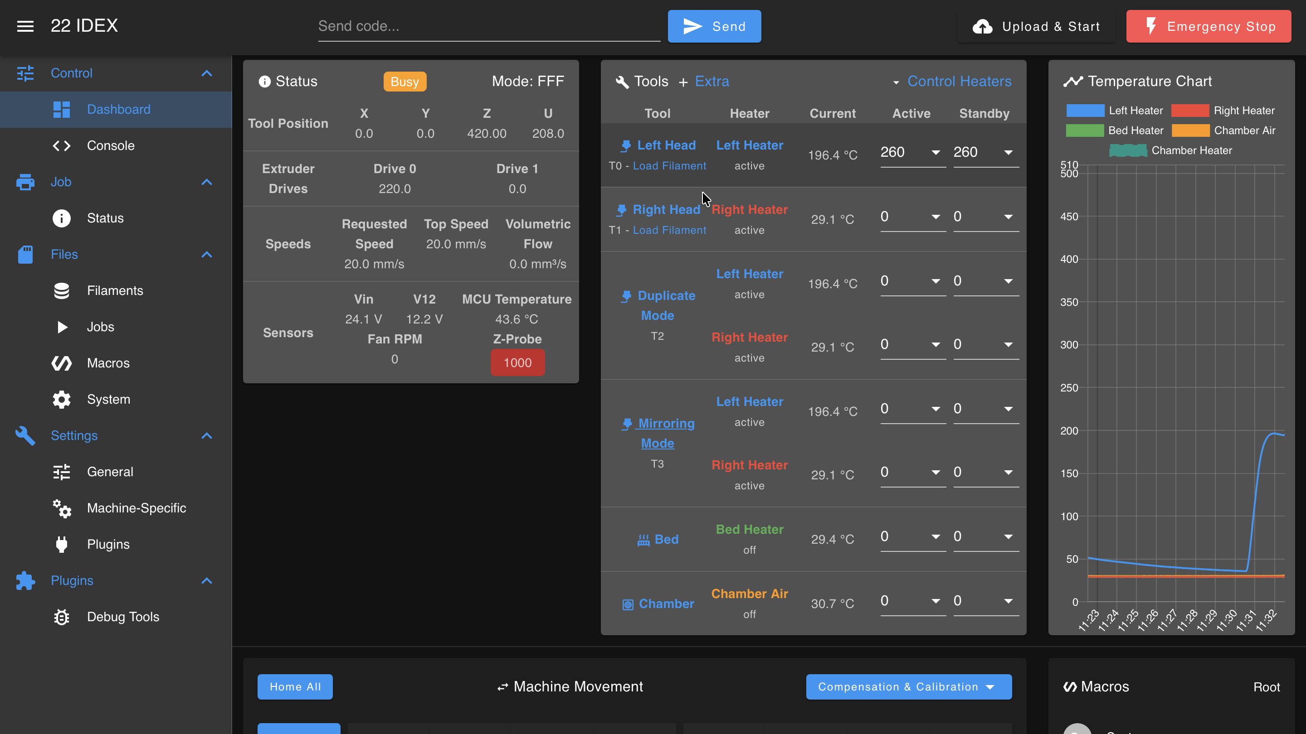Image resolution: width=1306 pixels, height=734 pixels.
Task: Toggle Right Heater series in chart legend
Action: tap(1223, 111)
